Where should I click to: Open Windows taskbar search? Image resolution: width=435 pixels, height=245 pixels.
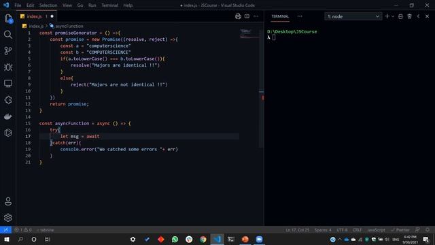click(x=20, y=239)
